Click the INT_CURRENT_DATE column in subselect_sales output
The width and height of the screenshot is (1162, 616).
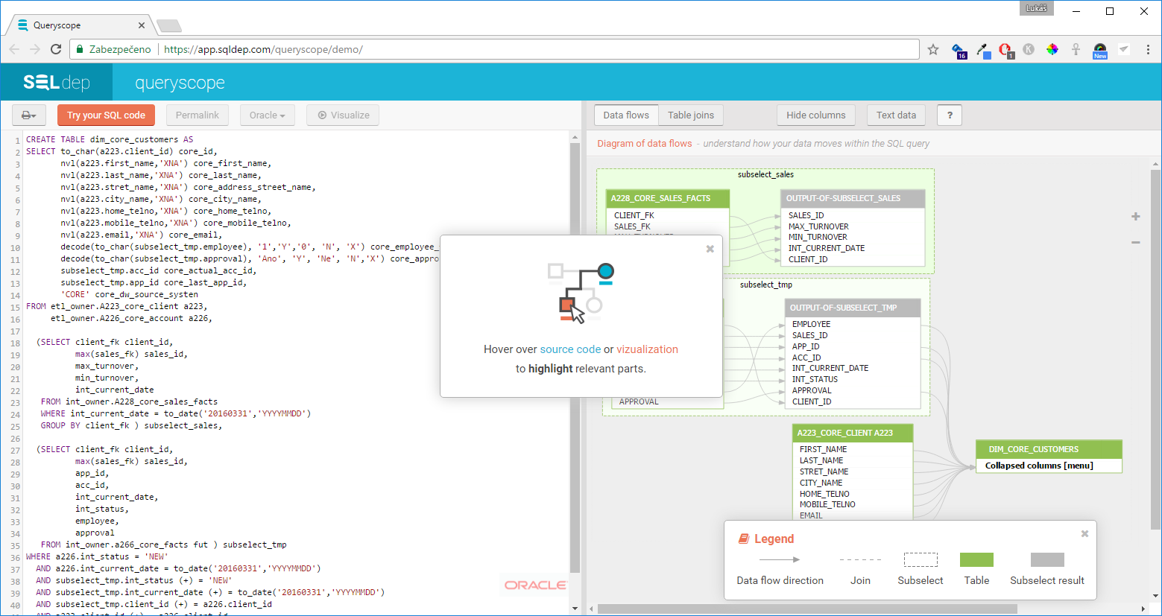click(827, 248)
